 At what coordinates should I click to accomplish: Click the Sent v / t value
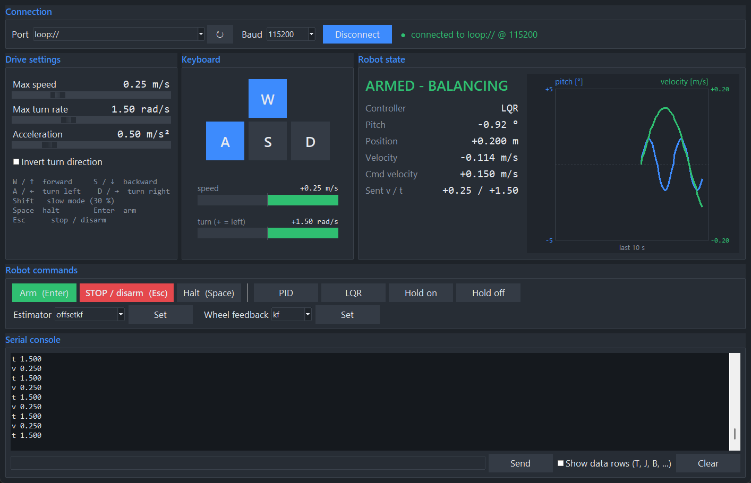(x=480, y=191)
